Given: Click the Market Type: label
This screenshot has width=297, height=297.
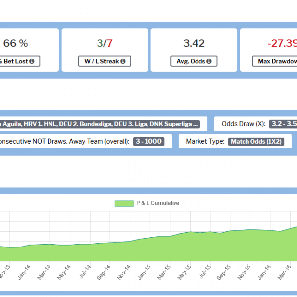Looking at the screenshot, I should (x=205, y=141).
